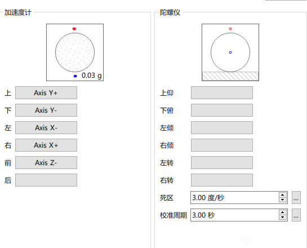Set a binding for 左倾

click(222, 127)
